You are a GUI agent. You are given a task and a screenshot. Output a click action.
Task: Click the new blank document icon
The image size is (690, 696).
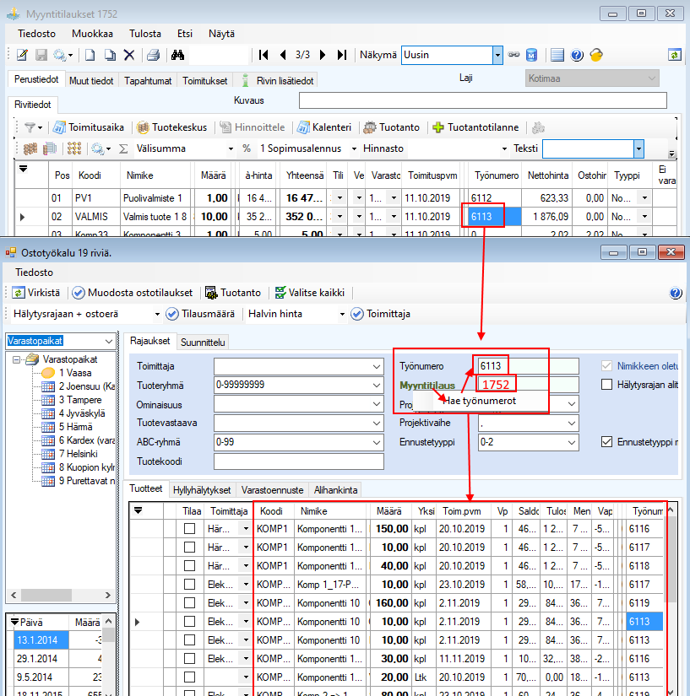click(x=90, y=55)
